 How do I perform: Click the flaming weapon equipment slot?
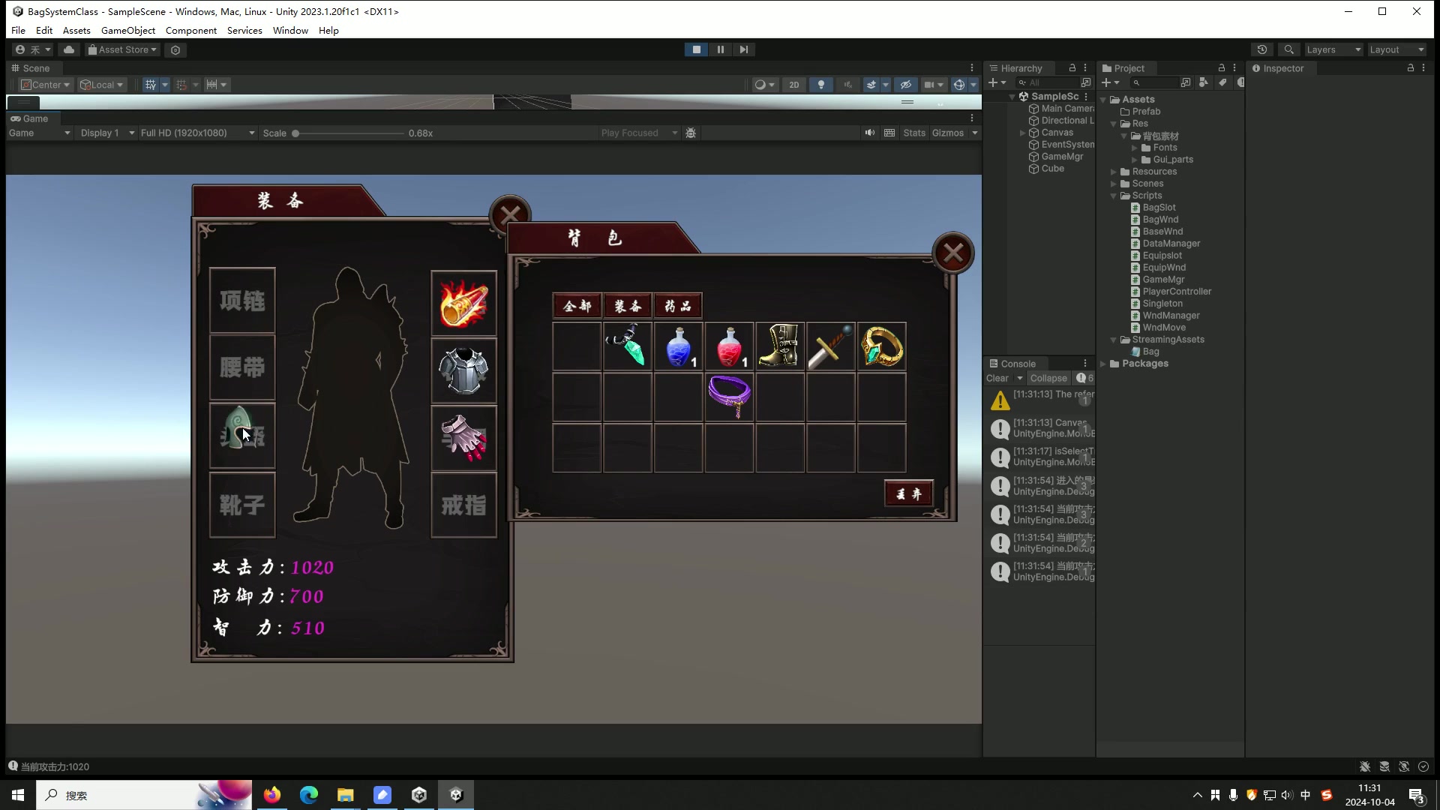click(463, 303)
